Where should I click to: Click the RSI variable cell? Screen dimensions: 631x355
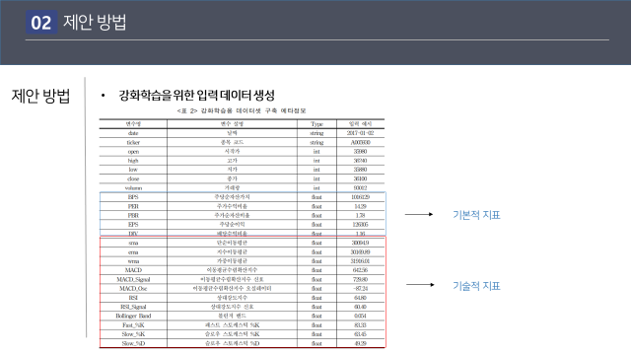pos(133,298)
